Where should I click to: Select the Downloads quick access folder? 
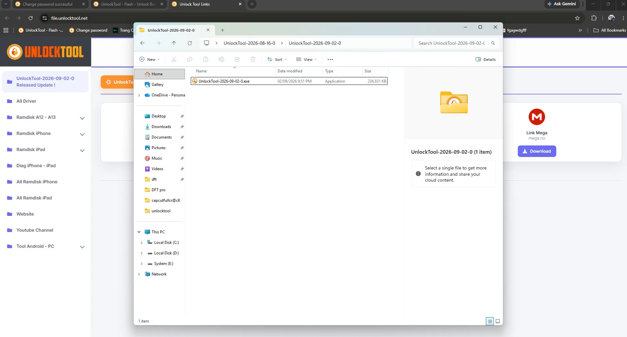[x=161, y=127]
